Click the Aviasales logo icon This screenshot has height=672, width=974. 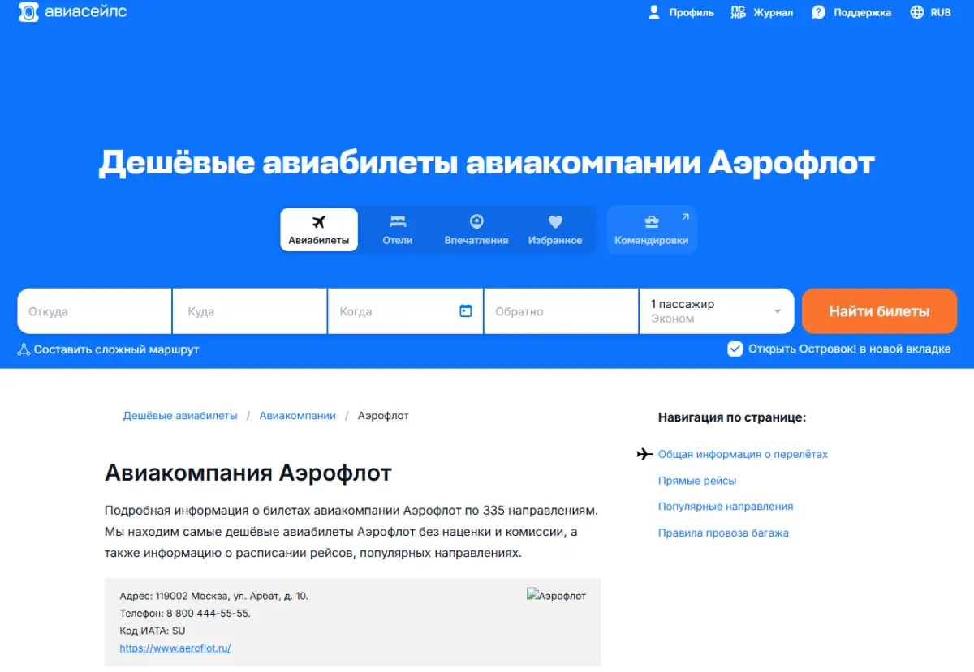pyautogui.click(x=28, y=12)
